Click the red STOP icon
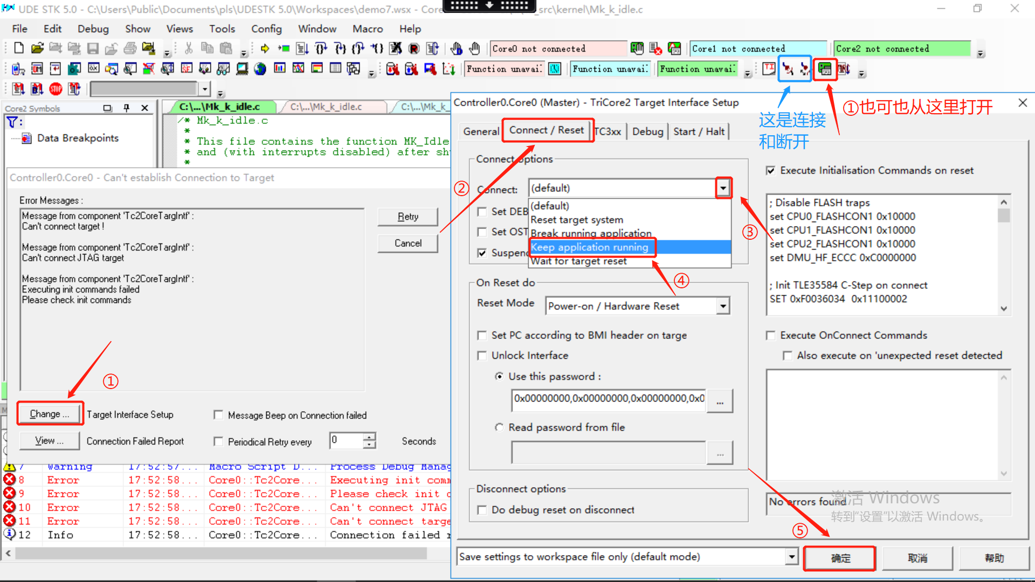This screenshot has width=1035, height=582. [x=56, y=89]
